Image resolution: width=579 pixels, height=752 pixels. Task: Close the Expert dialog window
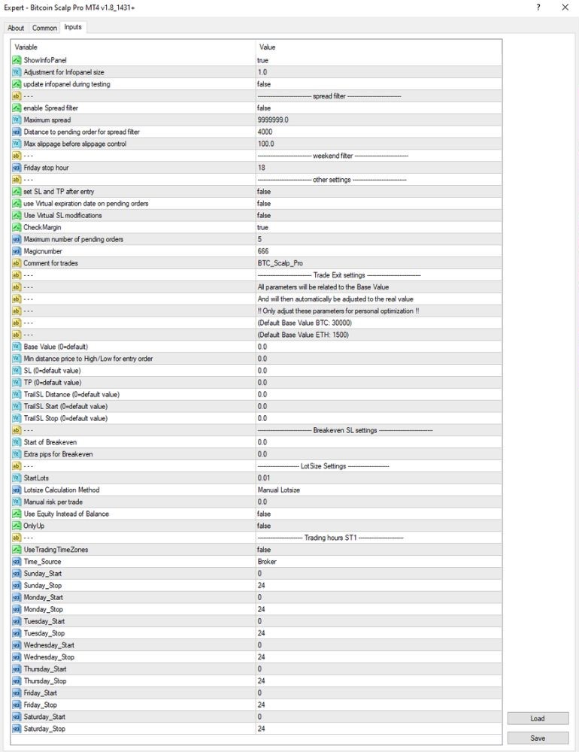(565, 8)
